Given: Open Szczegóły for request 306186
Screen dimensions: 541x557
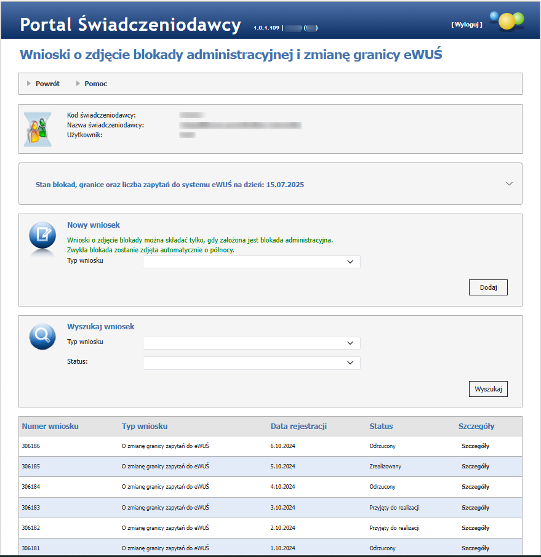Looking at the screenshot, I should coord(475,446).
